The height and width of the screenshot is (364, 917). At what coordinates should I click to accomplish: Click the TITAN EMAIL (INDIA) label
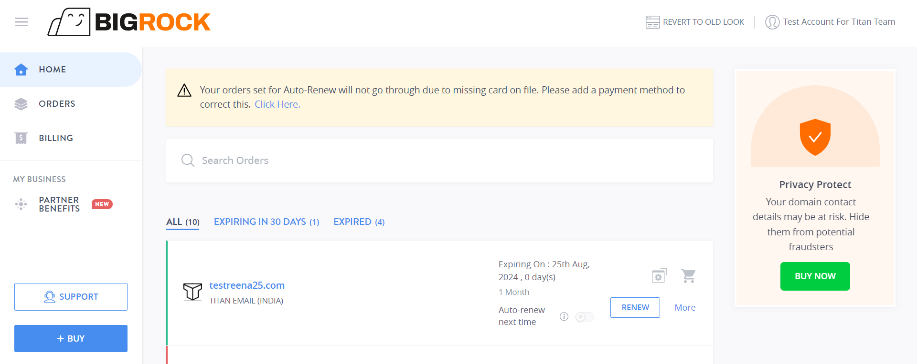point(246,301)
